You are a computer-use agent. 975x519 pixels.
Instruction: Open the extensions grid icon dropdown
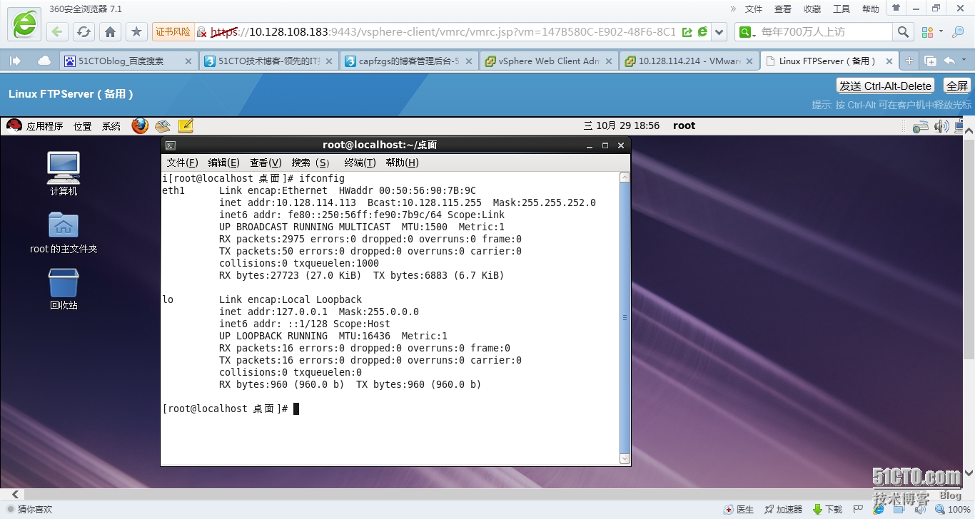[932, 32]
